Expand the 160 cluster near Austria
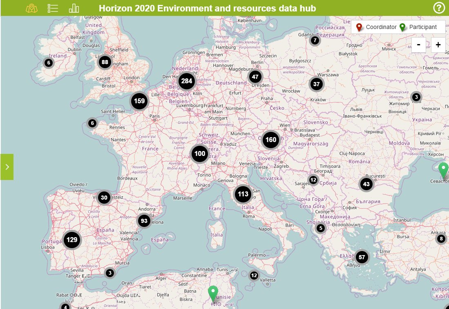This screenshot has width=449, height=309. [x=270, y=140]
